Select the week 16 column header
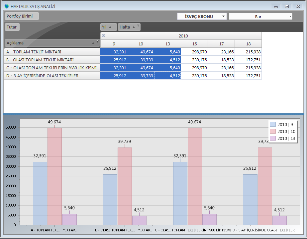Image resolution: width=307 pixels, height=239 pixels. point(194,44)
